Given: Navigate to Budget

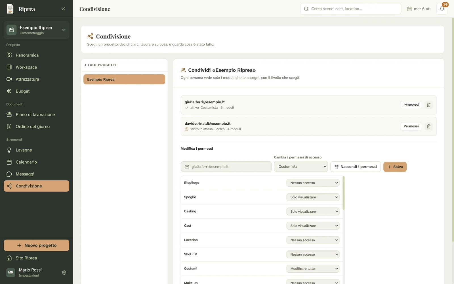Looking at the screenshot, I should [36, 91].
